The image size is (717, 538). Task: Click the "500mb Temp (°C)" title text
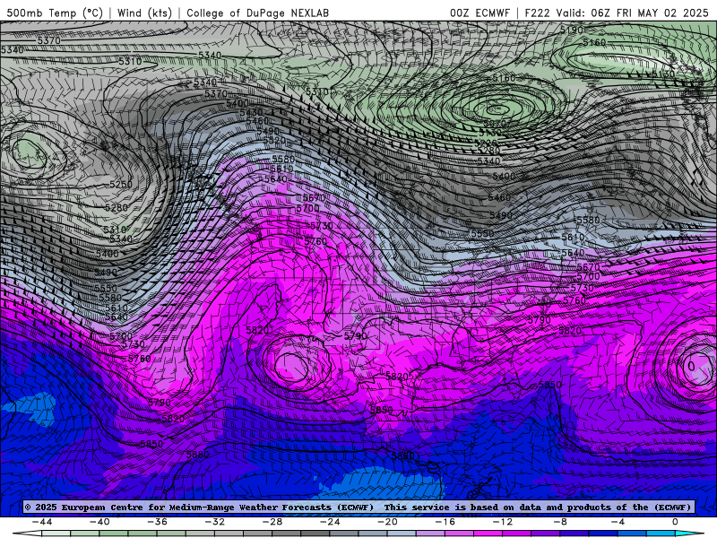pyautogui.click(x=55, y=13)
